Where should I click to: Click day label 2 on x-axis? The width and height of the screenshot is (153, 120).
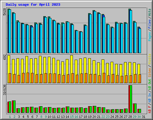tap(14, 117)
